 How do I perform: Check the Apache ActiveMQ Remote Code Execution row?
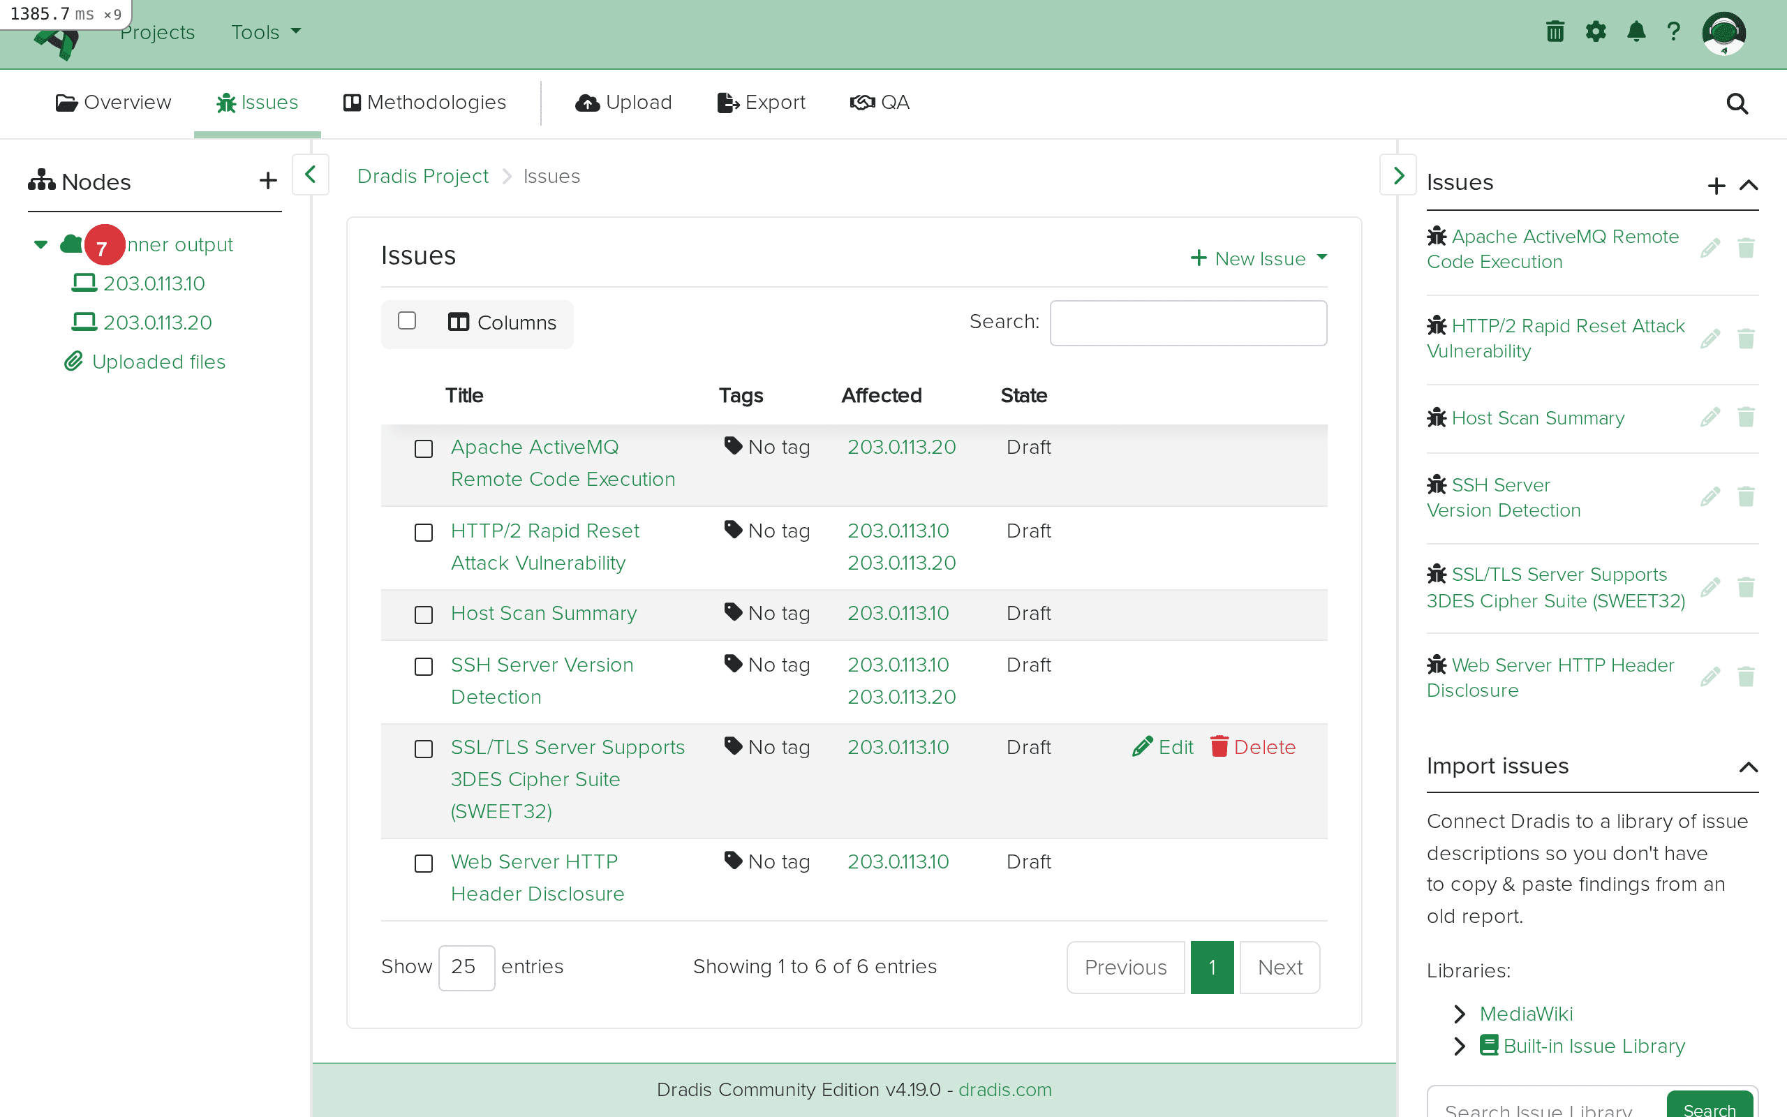click(x=424, y=448)
